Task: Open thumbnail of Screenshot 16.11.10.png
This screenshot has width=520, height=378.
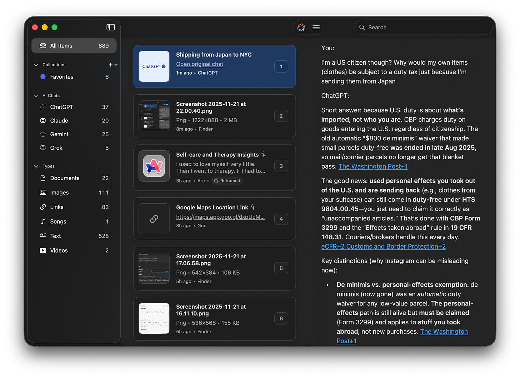Action: point(154,318)
